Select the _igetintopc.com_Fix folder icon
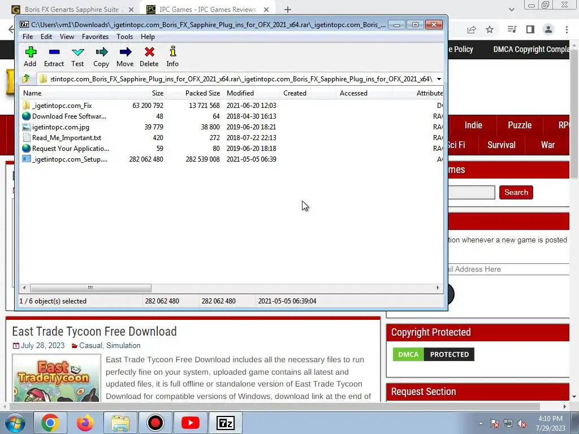 point(26,105)
